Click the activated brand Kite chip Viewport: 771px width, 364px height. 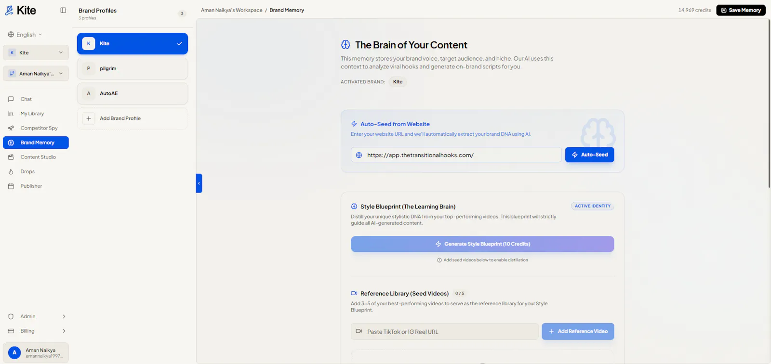[398, 82]
